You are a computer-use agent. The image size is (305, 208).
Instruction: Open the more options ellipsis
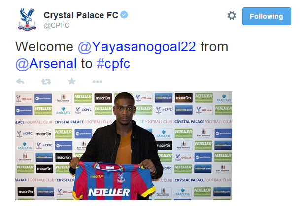pos(97,82)
